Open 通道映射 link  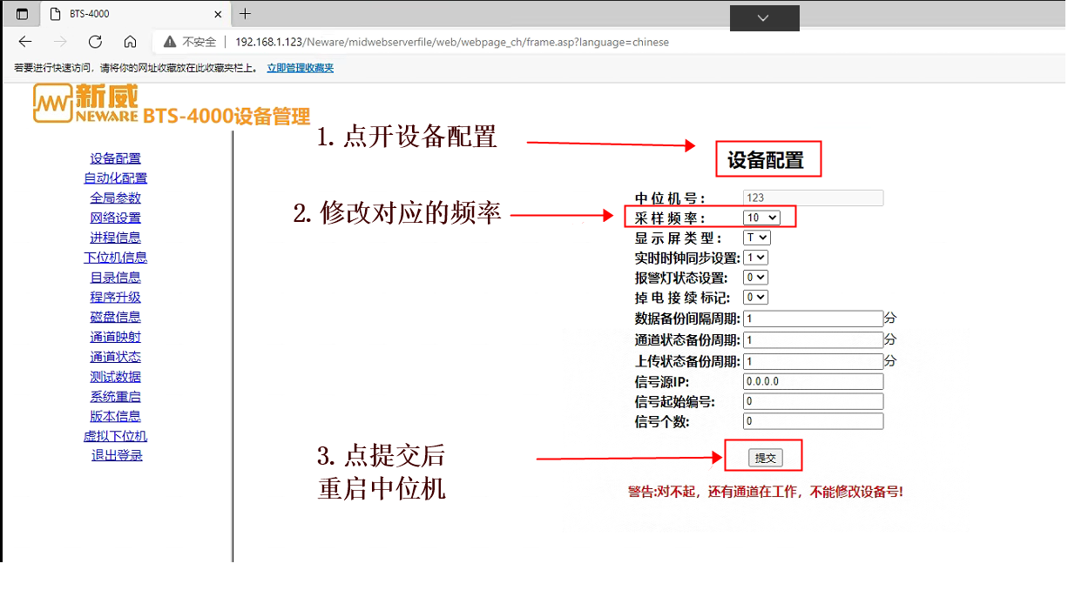pos(116,337)
